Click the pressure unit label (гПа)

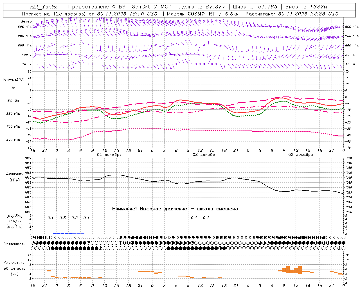15,180
